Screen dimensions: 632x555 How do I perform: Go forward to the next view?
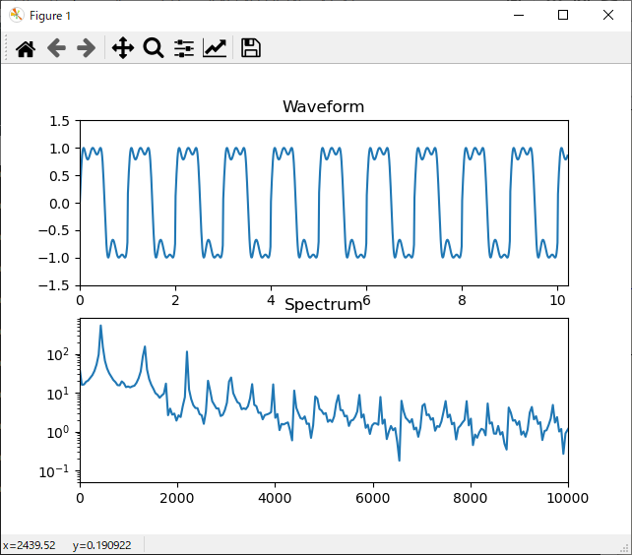(x=87, y=48)
